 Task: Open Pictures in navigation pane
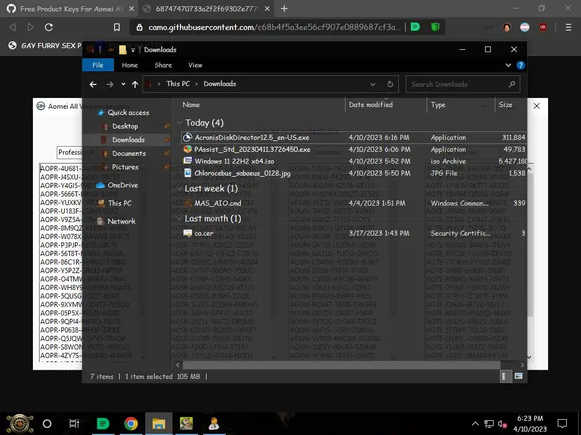(125, 167)
